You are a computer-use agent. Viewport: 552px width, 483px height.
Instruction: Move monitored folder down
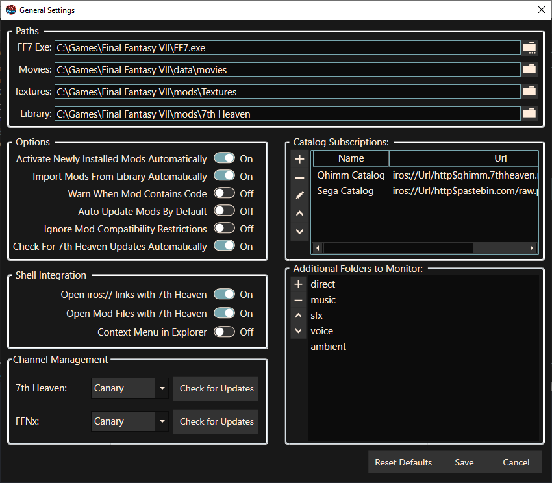(x=298, y=331)
